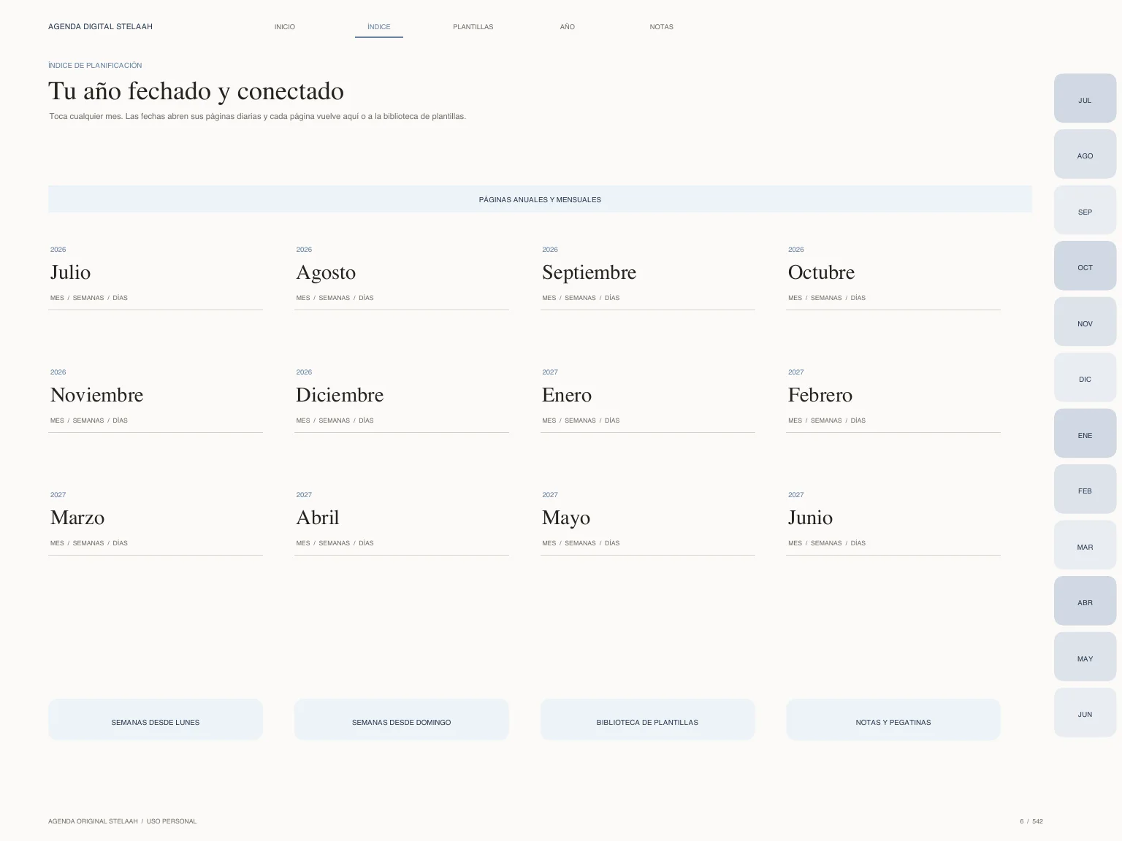Select the ÍNDICE navigation tab
Image resolution: width=1122 pixels, height=841 pixels.
(379, 27)
